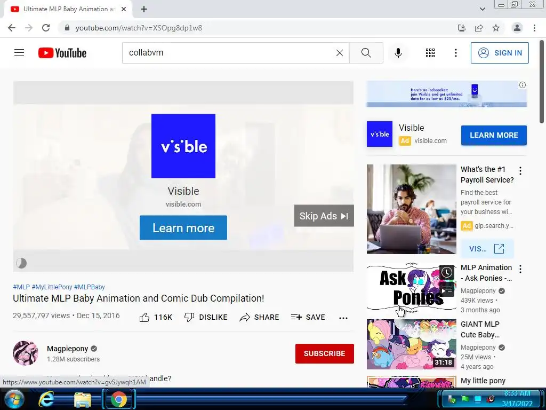This screenshot has width=546, height=410.
Task: Click the Visible logo in the video ad
Action: (x=183, y=146)
